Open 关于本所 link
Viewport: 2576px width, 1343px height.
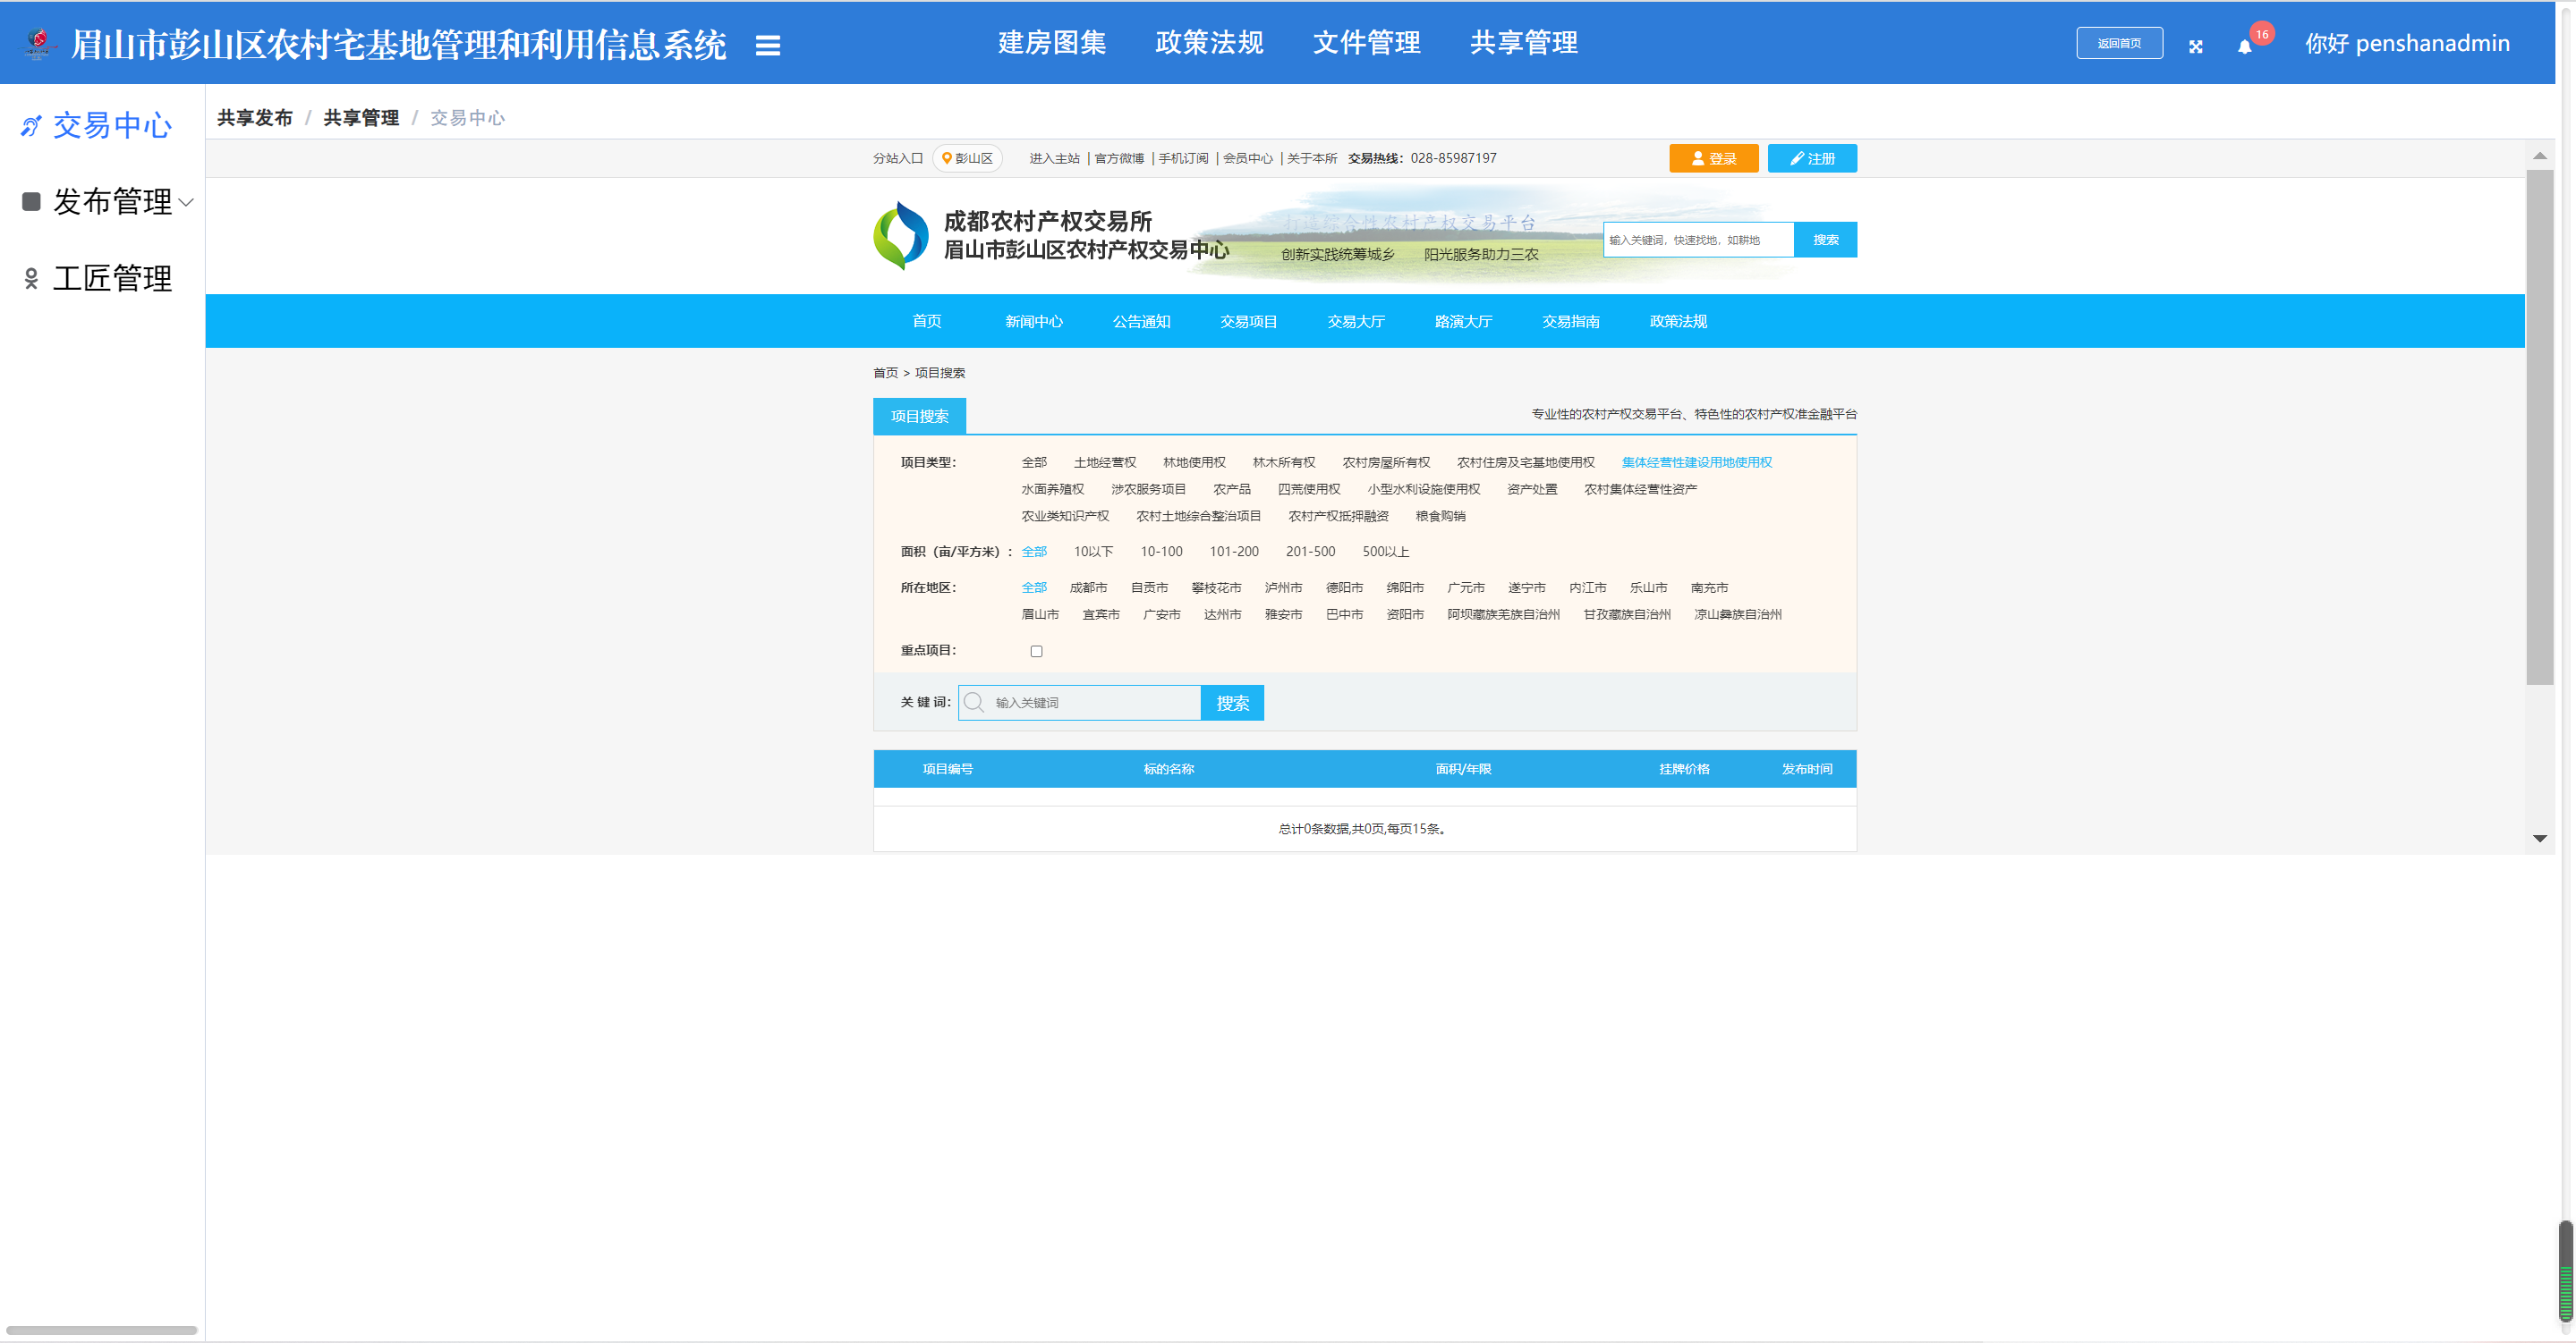tap(1311, 159)
